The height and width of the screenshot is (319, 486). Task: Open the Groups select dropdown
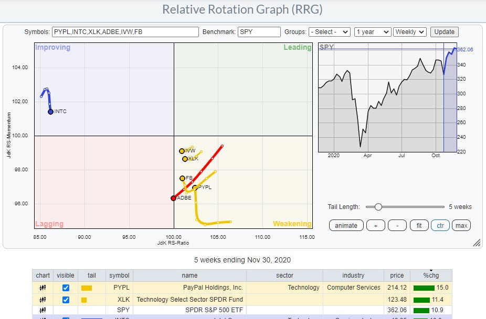click(x=330, y=32)
